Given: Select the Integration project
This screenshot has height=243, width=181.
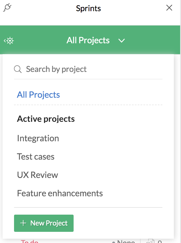Looking at the screenshot, I should coord(38,138).
